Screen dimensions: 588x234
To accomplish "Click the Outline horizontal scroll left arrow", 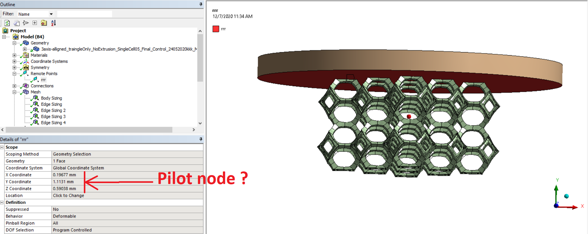I will click(x=2, y=130).
